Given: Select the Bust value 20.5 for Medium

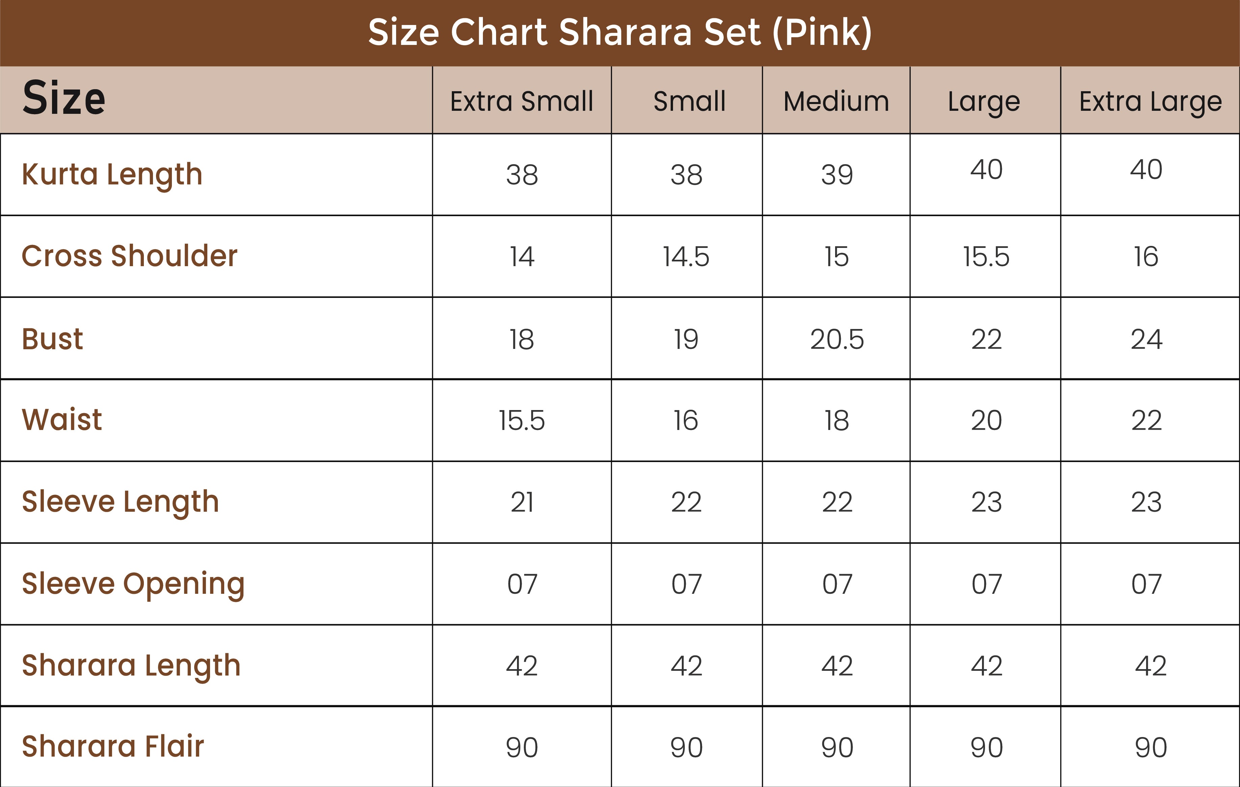Looking at the screenshot, I should point(837,339).
